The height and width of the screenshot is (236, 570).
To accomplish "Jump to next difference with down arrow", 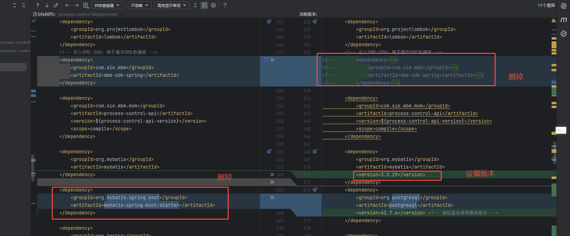I will tap(47, 5).
